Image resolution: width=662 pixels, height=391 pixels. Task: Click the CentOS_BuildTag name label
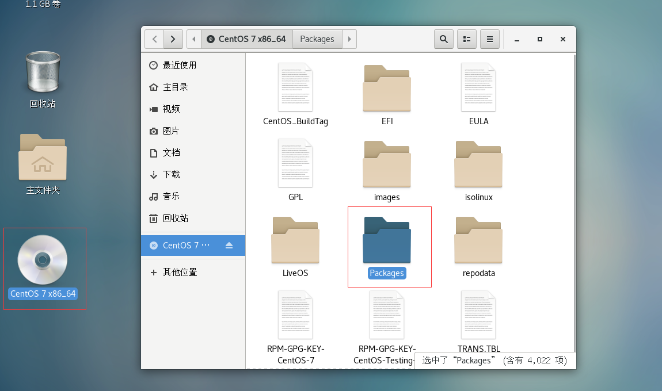point(295,121)
